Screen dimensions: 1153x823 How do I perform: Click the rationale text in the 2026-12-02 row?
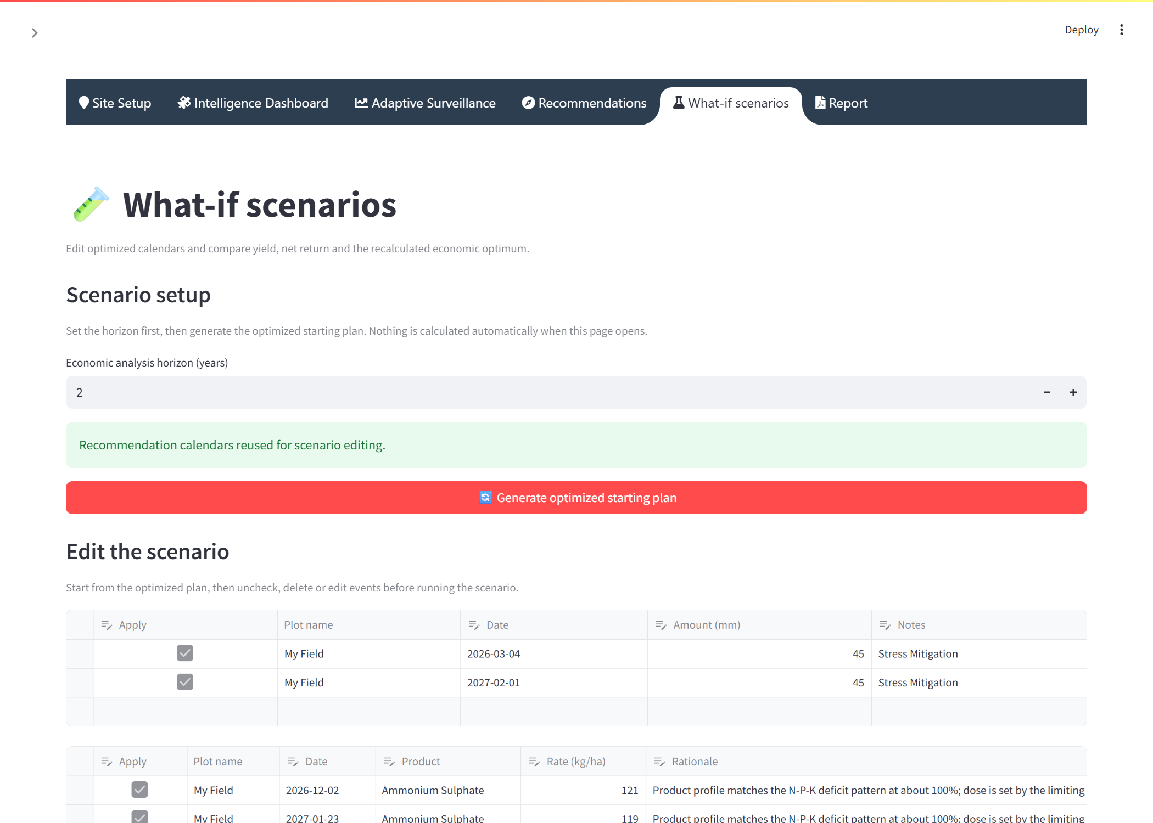866,790
